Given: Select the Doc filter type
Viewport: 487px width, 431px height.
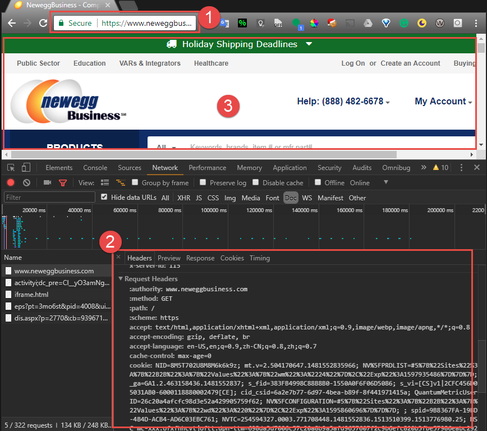Looking at the screenshot, I should (291, 198).
